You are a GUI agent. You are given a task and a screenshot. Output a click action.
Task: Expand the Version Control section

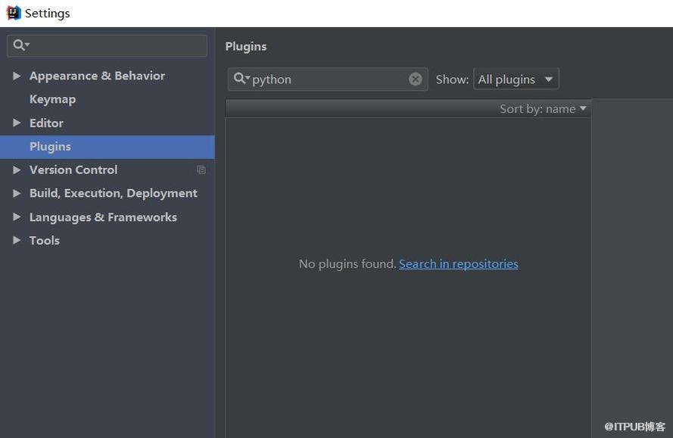click(17, 170)
